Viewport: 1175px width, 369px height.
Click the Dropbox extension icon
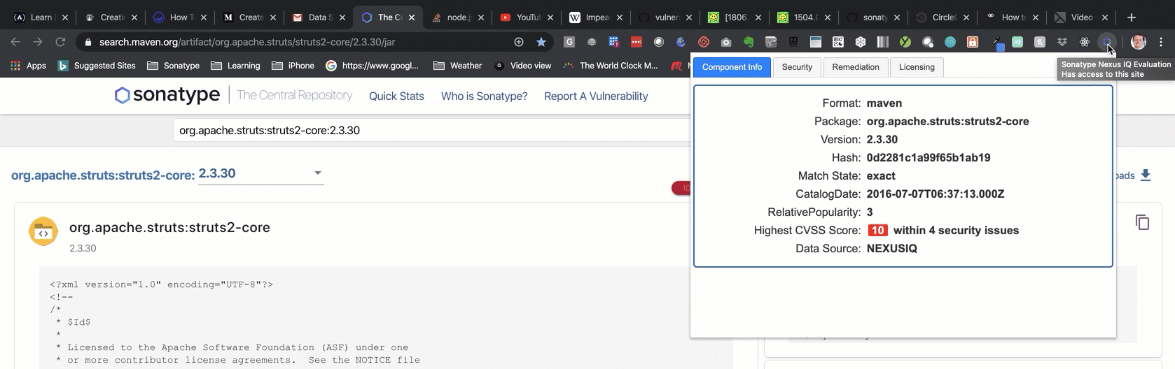tap(1062, 42)
